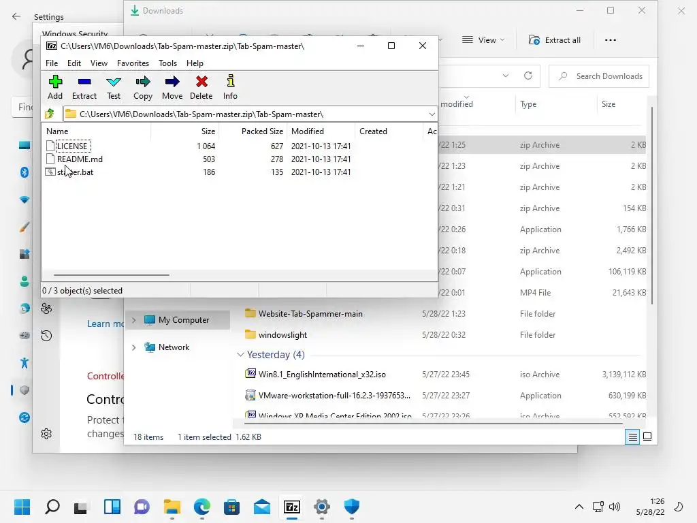
Task: Open the Favorites menu in 7-Zip
Action: tap(133, 63)
